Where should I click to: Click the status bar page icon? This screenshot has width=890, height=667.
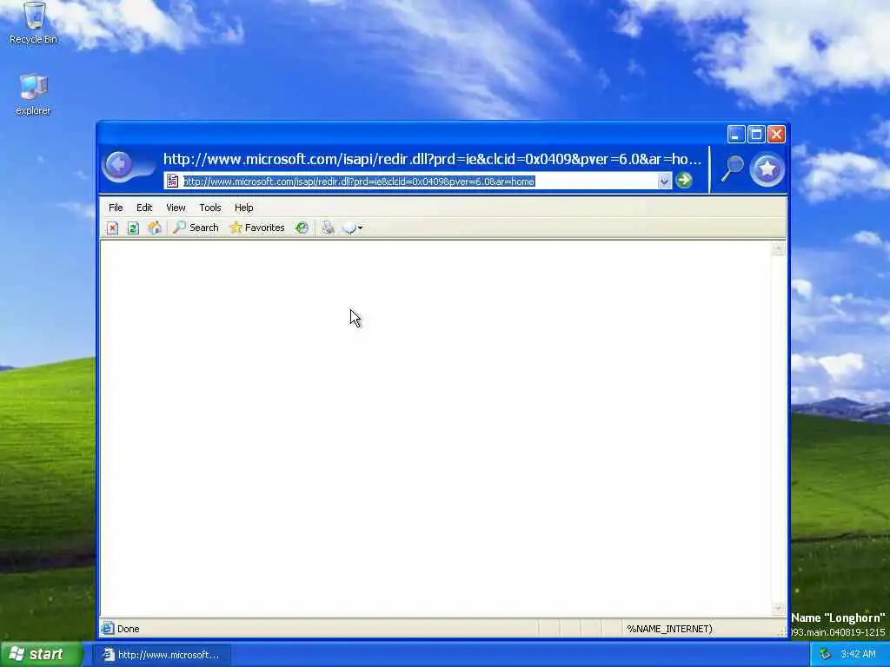click(x=107, y=628)
